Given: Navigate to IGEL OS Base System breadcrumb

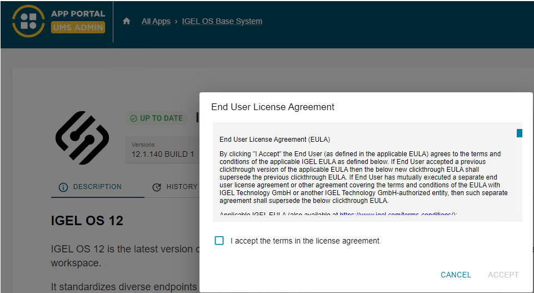Looking at the screenshot, I should pyautogui.click(x=222, y=21).
